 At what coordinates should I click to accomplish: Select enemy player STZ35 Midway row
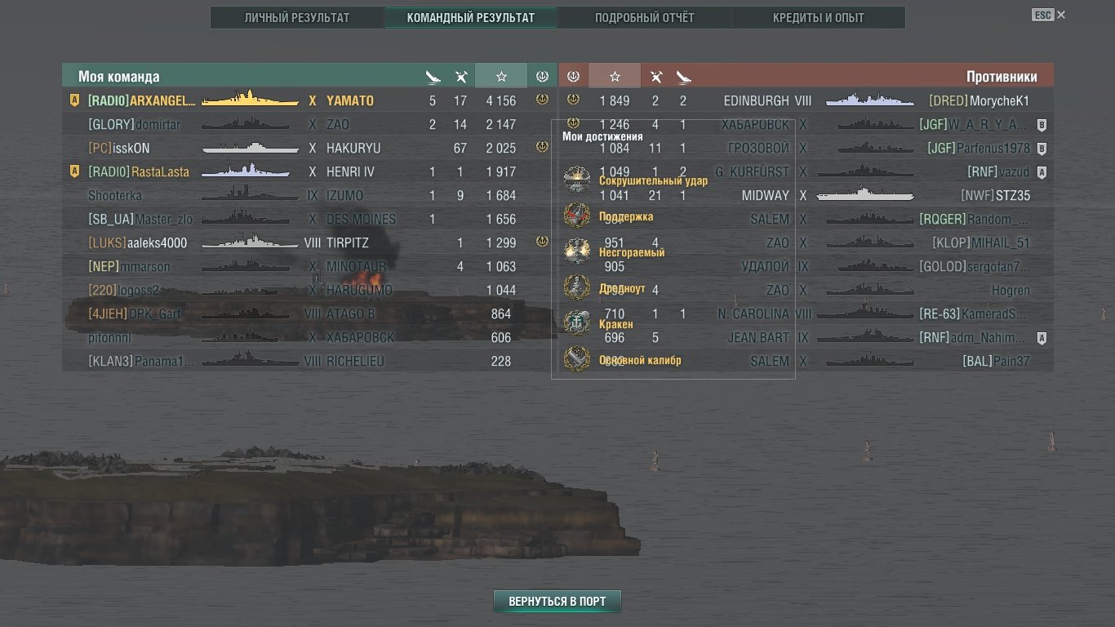pyautogui.click(x=806, y=195)
